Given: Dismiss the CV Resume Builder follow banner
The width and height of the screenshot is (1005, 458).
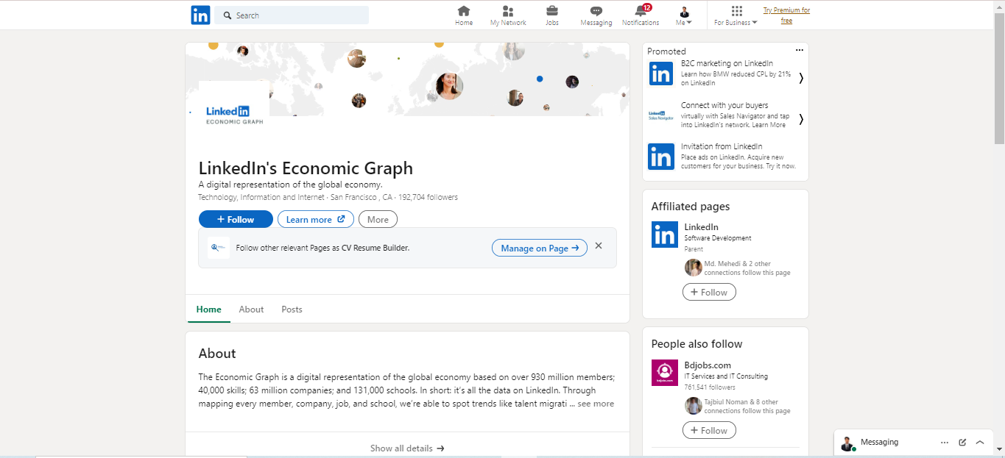Looking at the screenshot, I should (599, 246).
